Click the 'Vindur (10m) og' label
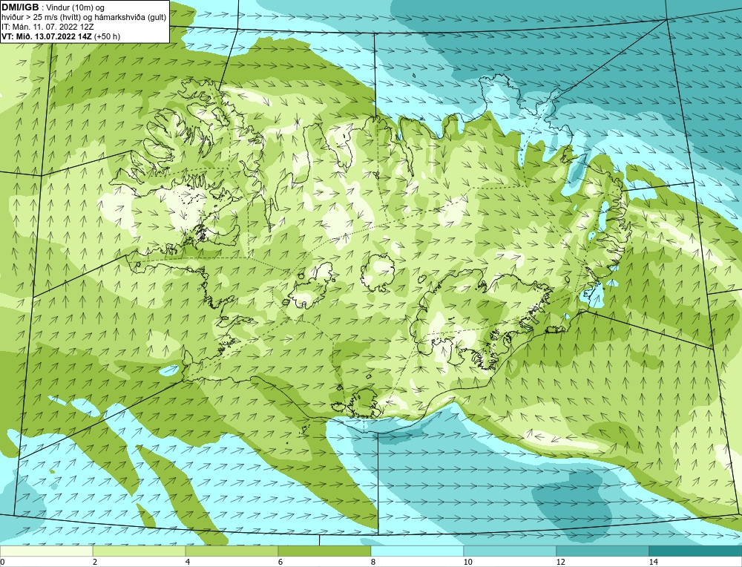 [76, 7]
